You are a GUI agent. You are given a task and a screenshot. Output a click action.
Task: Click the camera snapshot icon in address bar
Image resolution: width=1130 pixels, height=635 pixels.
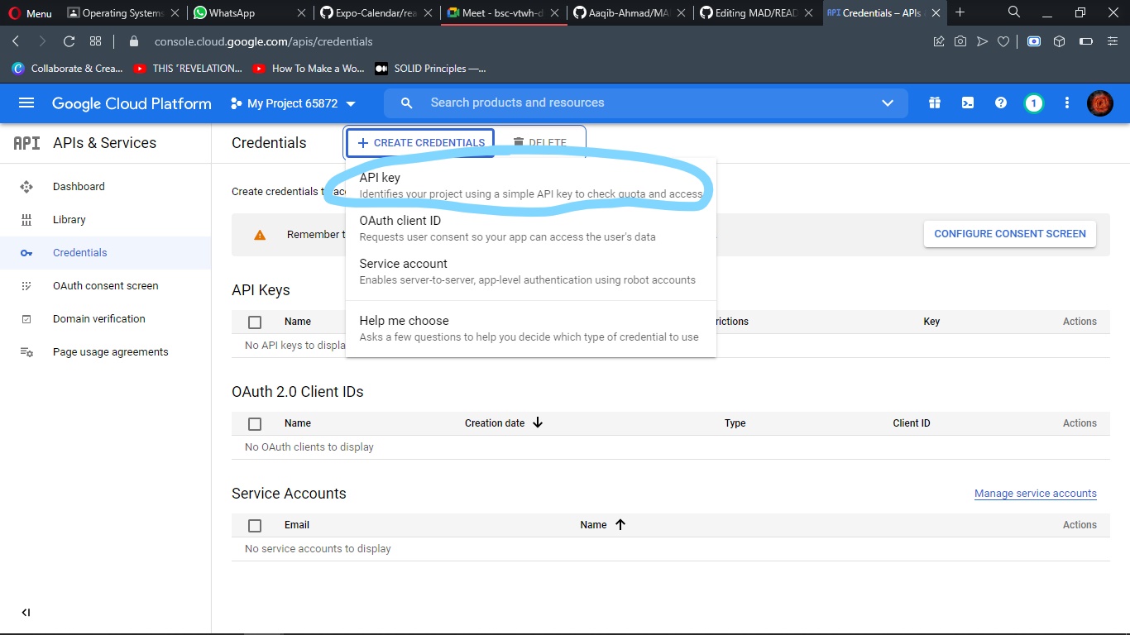pos(960,41)
